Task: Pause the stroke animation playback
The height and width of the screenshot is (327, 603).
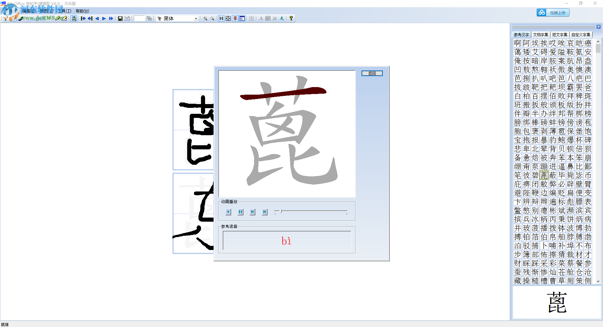Action: [x=240, y=212]
